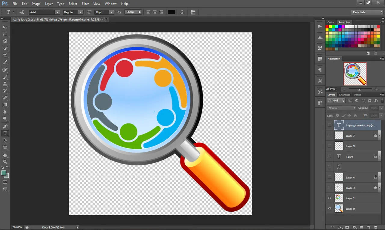Open the Create Warped Text dialog
This screenshot has height=230, width=385.
(x=182, y=12)
